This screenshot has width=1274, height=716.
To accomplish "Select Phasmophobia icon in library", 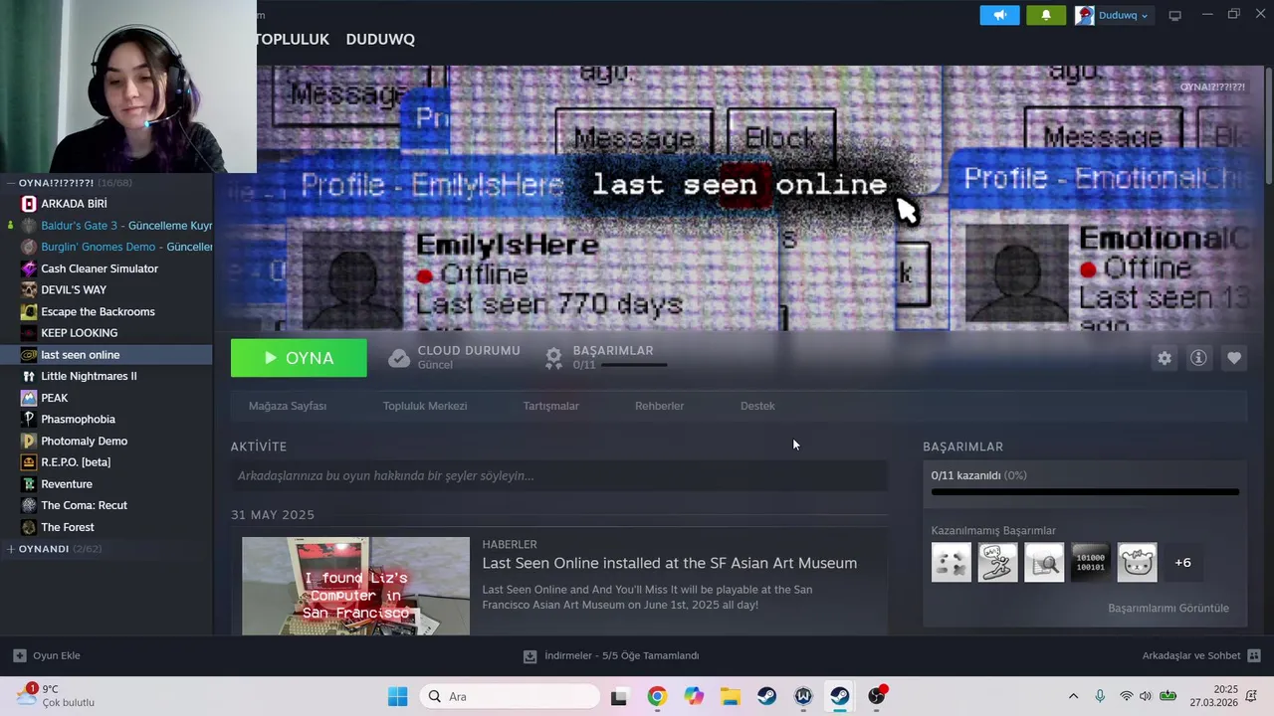I will (x=29, y=420).
